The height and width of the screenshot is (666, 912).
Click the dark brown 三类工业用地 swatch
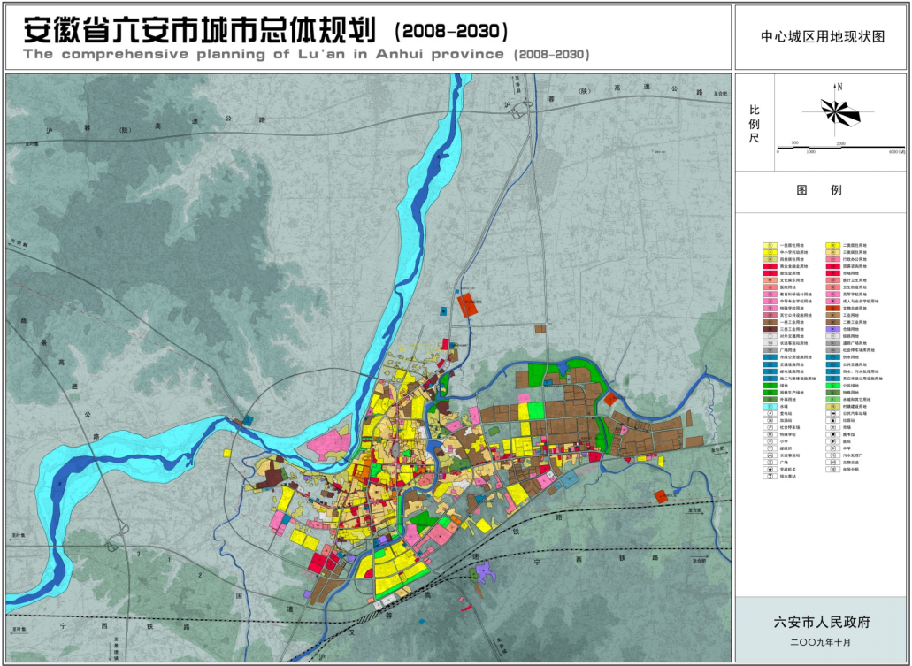(770, 329)
